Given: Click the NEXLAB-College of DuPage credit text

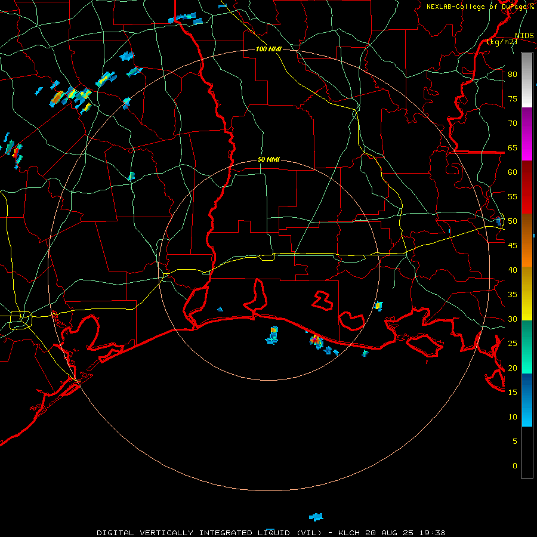Looking at the screenshot, I should click(480, 7).
